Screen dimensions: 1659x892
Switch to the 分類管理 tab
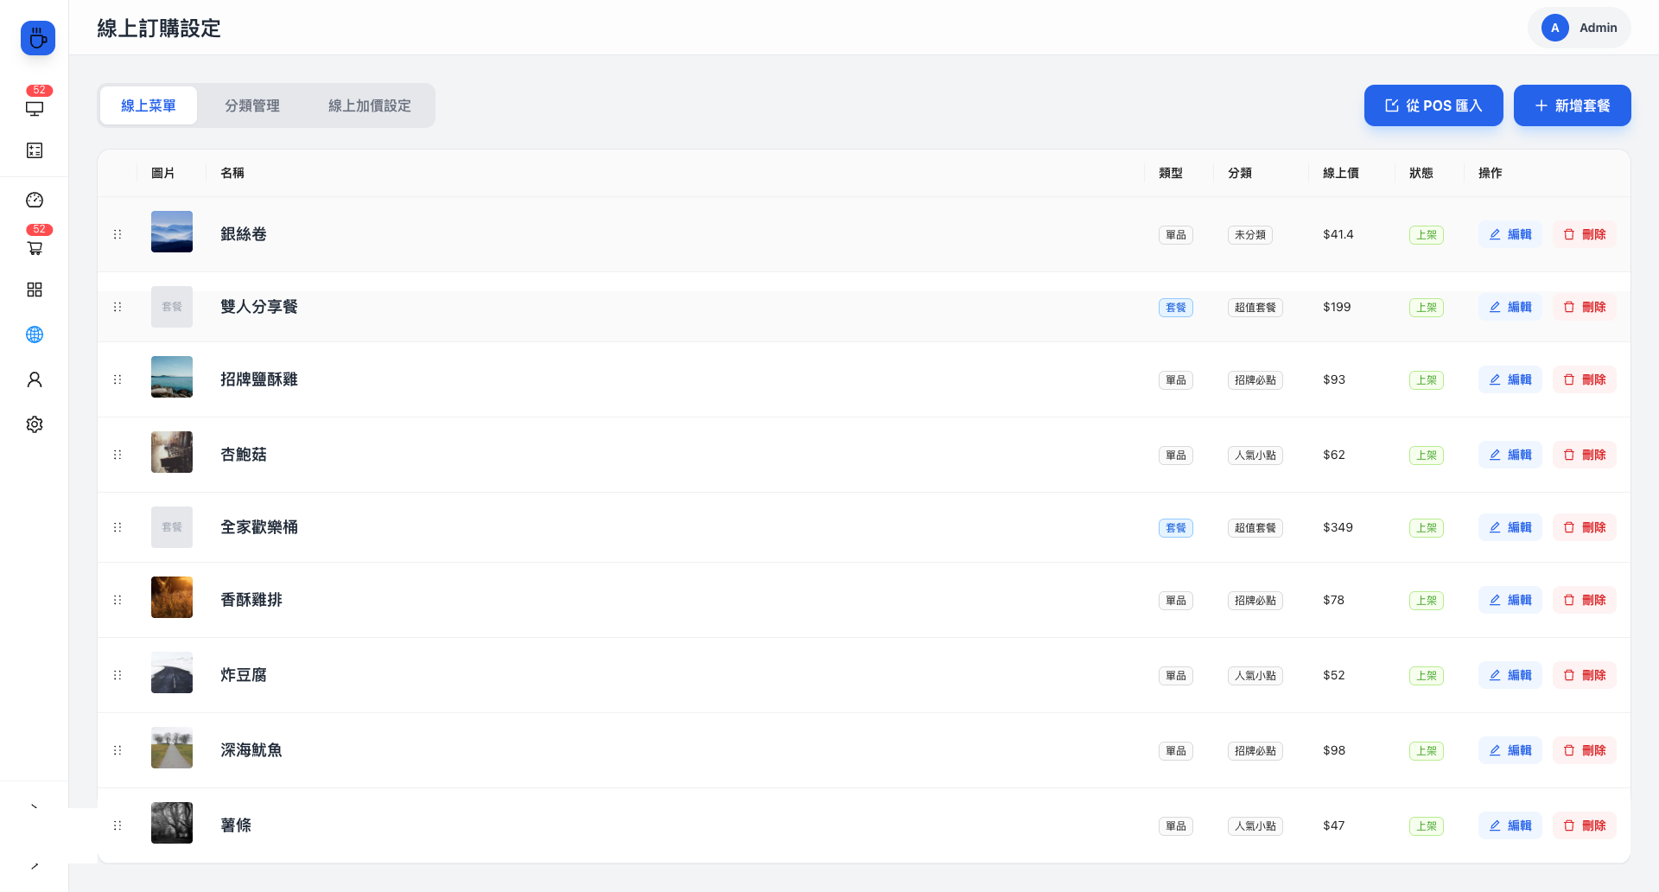point(251,105)
